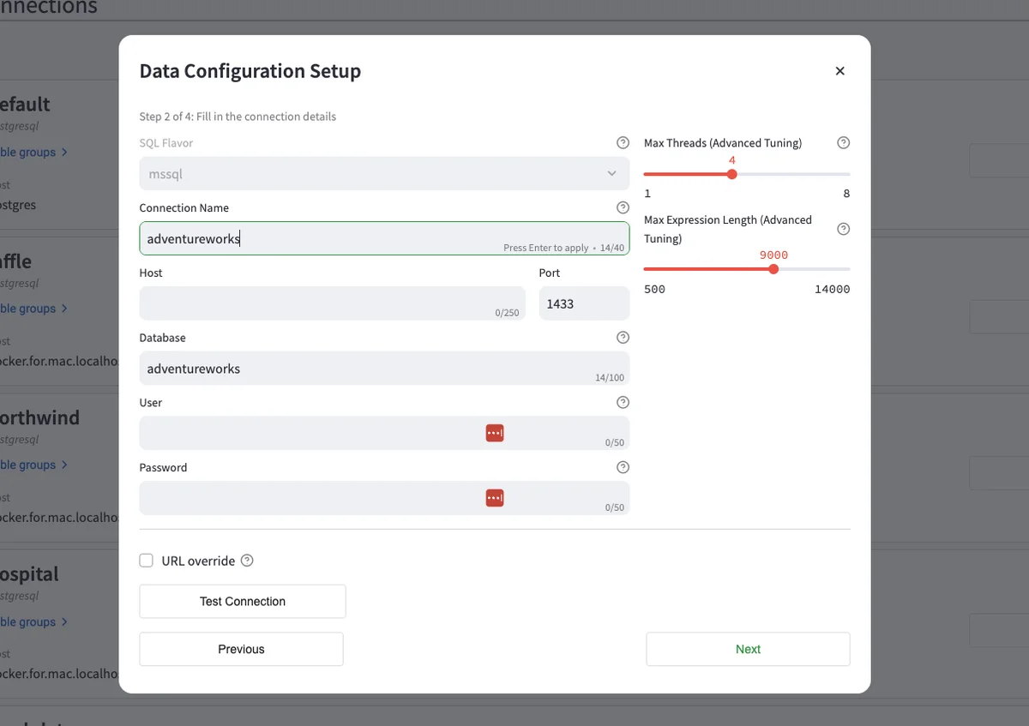This screenshot has width=1029, height=726.
Task: Click the URL override help icon
Action: 247,561
